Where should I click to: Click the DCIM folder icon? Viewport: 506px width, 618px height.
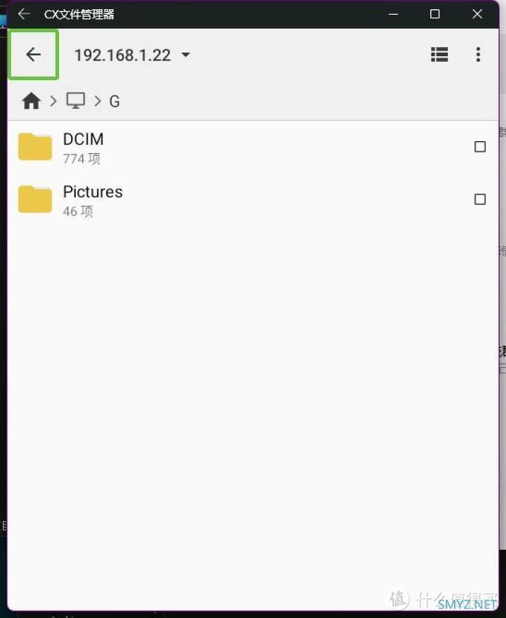pos(35,147)
